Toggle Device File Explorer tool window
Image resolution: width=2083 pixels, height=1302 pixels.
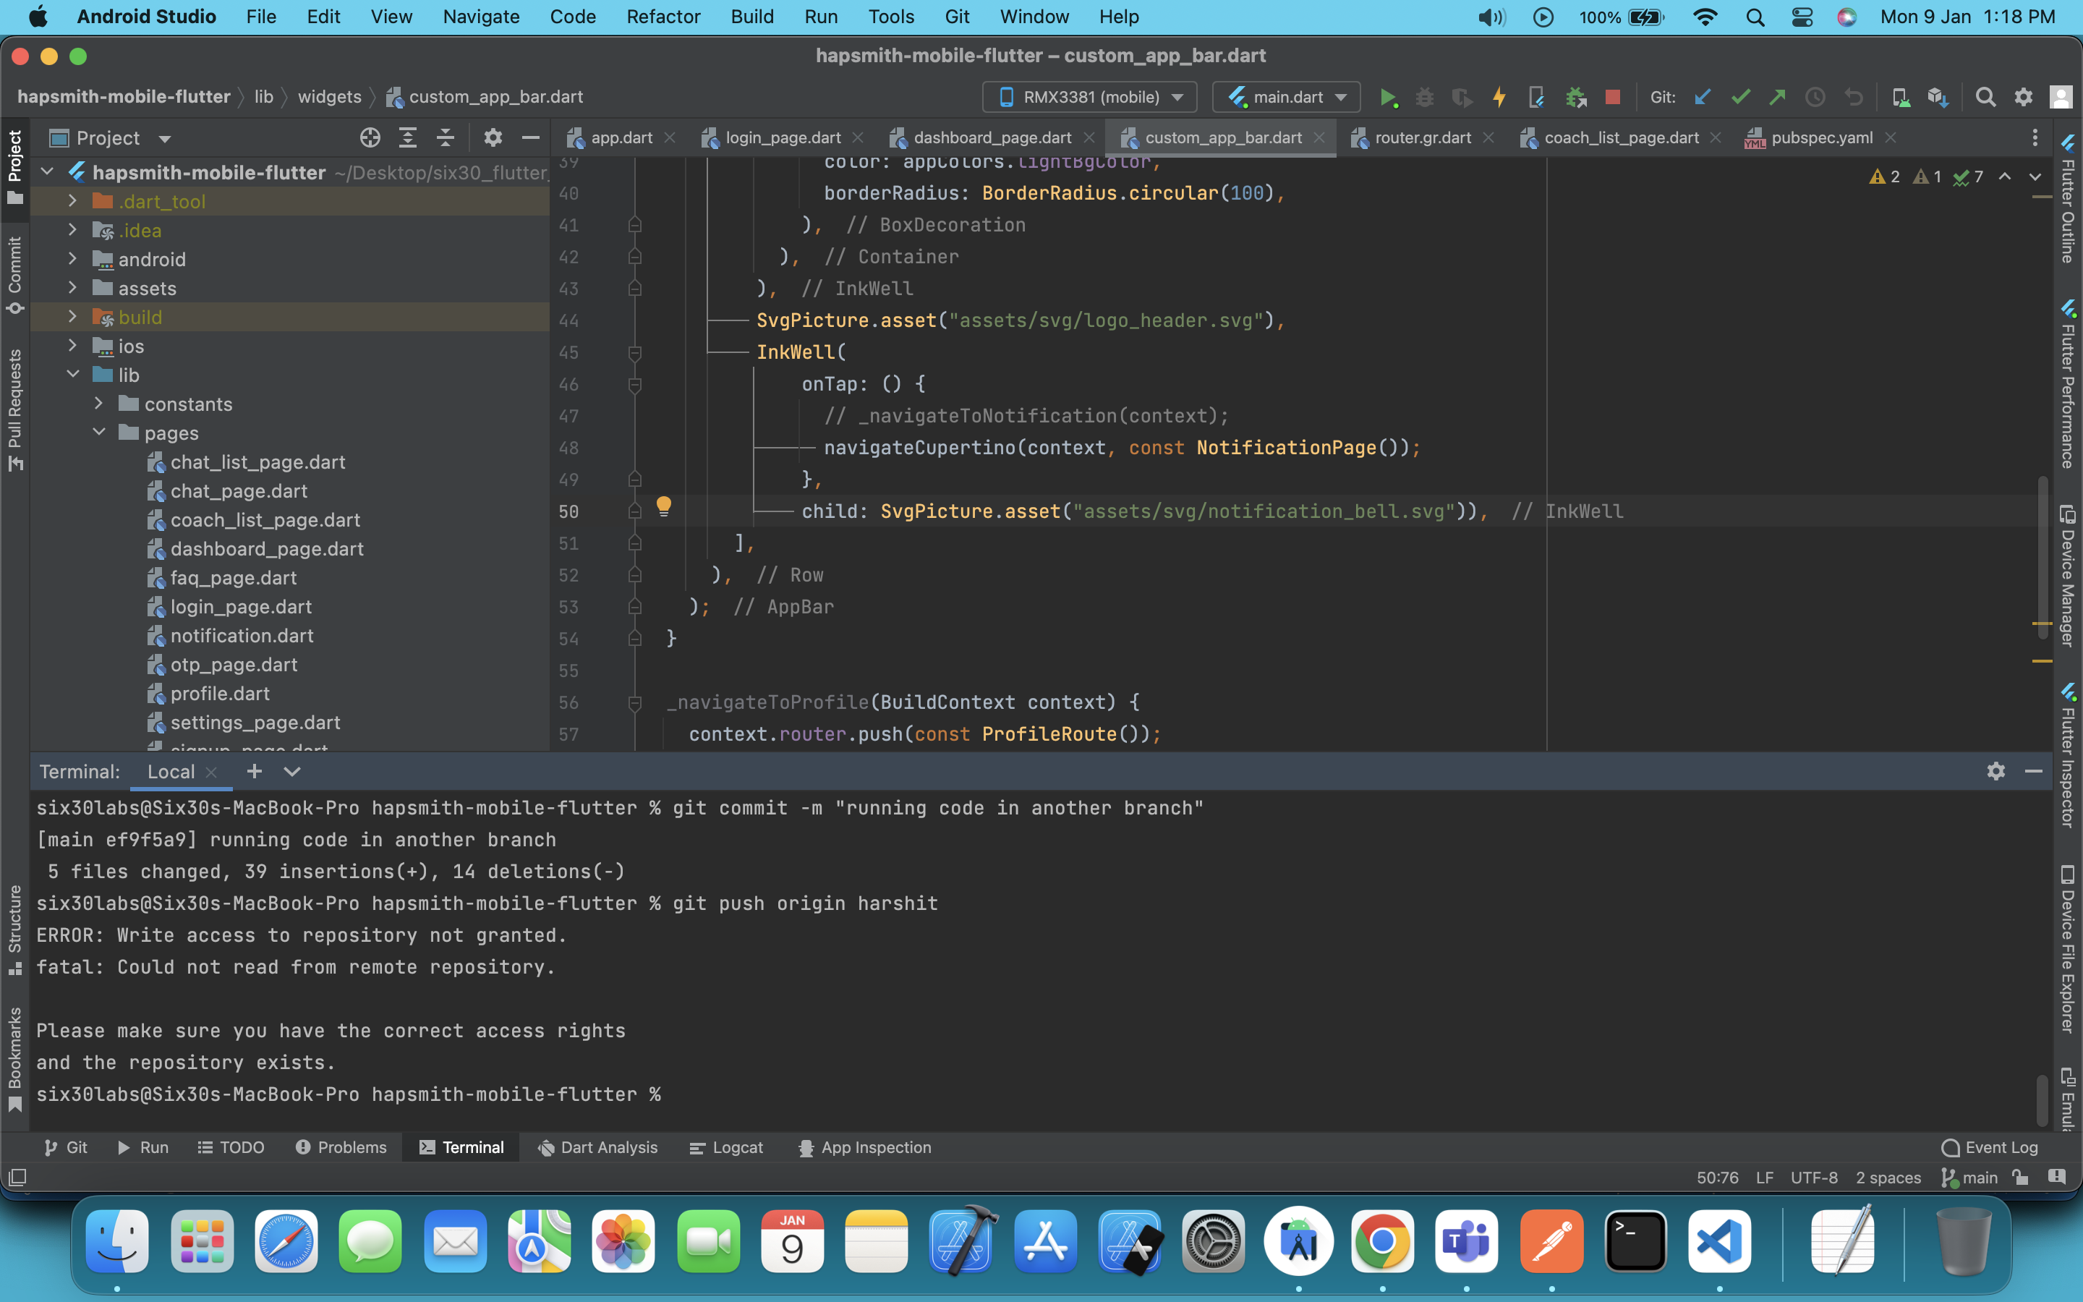[2068, 949]
